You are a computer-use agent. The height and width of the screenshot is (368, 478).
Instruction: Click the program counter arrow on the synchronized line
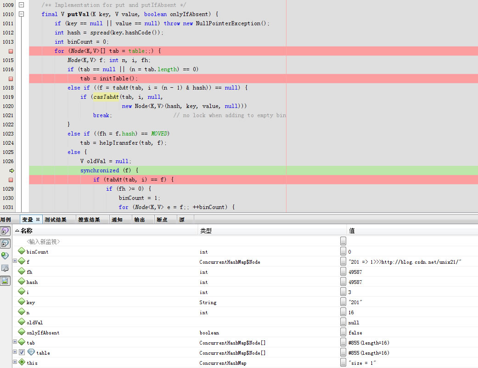tap(12, 171)
